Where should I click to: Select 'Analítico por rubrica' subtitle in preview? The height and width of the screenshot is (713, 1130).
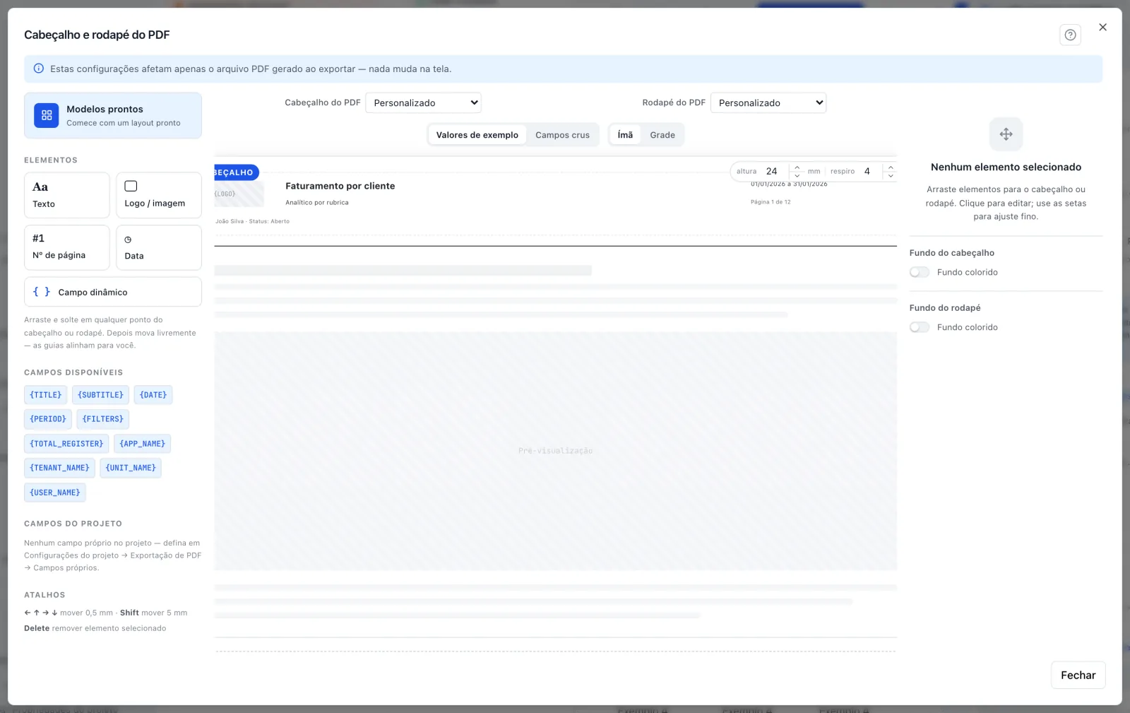coord(317,203)
